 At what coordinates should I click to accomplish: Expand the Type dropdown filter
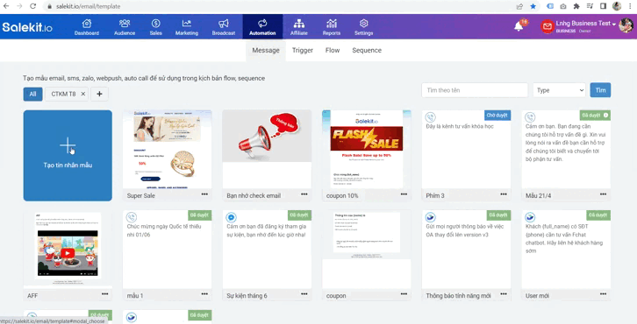pyautogui.click(x=560, y=90)
